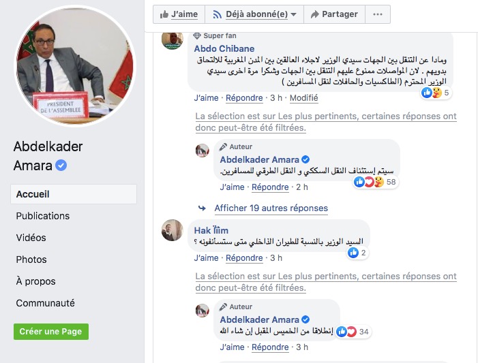Open first Les plus pertinents filter notice
Viewport: 478px width, 363px height.
[326, 122]
